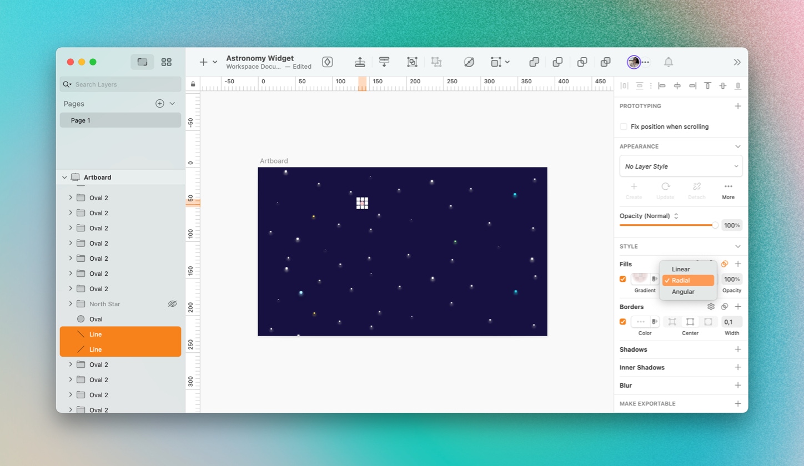Align layers to the left edge

coord(661,86)
